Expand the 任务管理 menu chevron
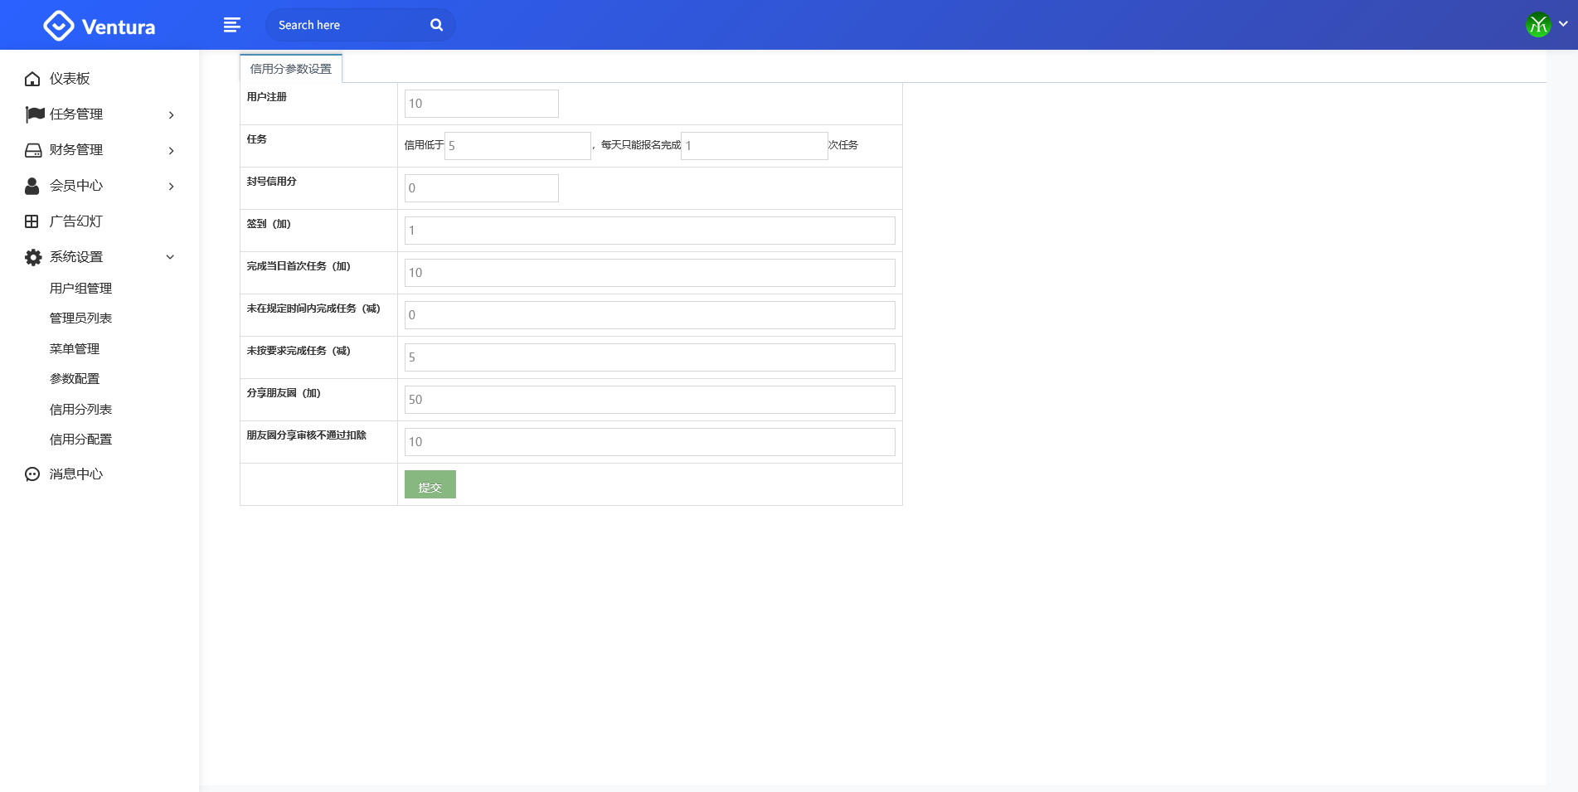Image resolution: width=1578 pixels, height=792 pixels. click(171, 115)
